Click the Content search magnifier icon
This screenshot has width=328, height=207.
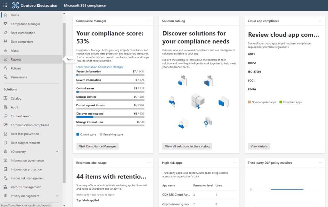[x=6, y=116]
